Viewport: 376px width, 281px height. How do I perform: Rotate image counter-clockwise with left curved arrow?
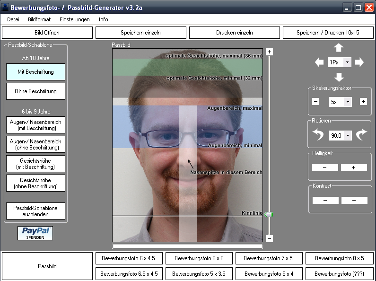(318, 135)
